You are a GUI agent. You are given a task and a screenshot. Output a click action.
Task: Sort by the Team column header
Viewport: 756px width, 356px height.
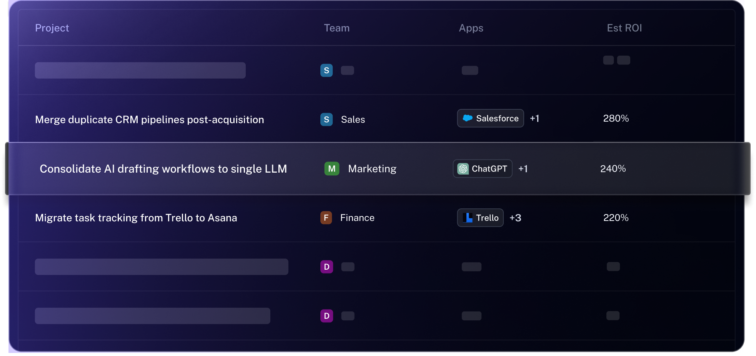(x=337, y=28)
